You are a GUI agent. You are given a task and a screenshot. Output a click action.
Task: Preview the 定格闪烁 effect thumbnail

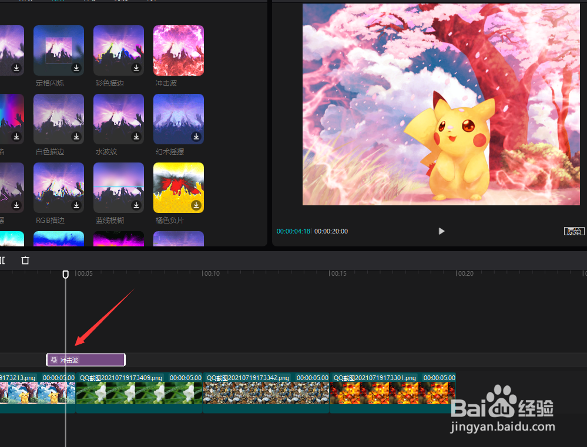pyautogui.click(x=59, y=50)
